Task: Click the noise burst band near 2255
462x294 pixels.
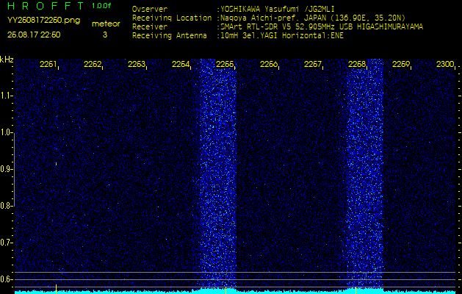Action: coord(218,174)
